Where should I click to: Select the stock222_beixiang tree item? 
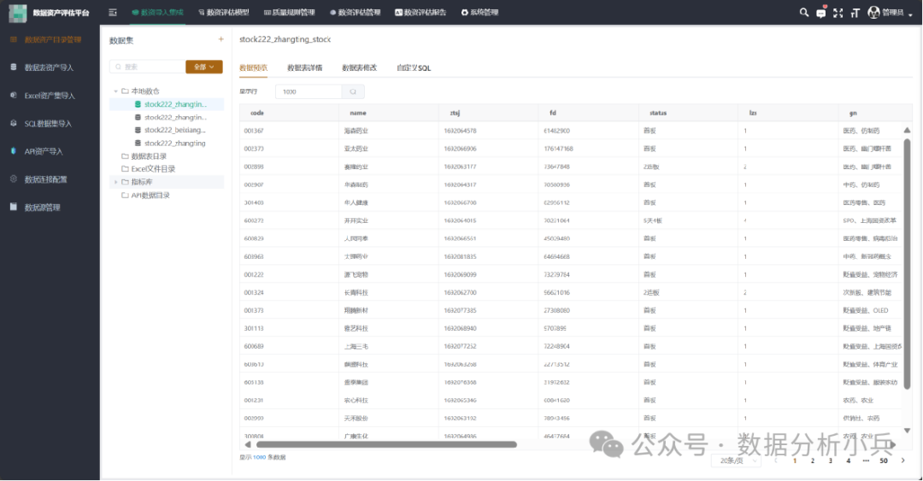click(175, 130)
